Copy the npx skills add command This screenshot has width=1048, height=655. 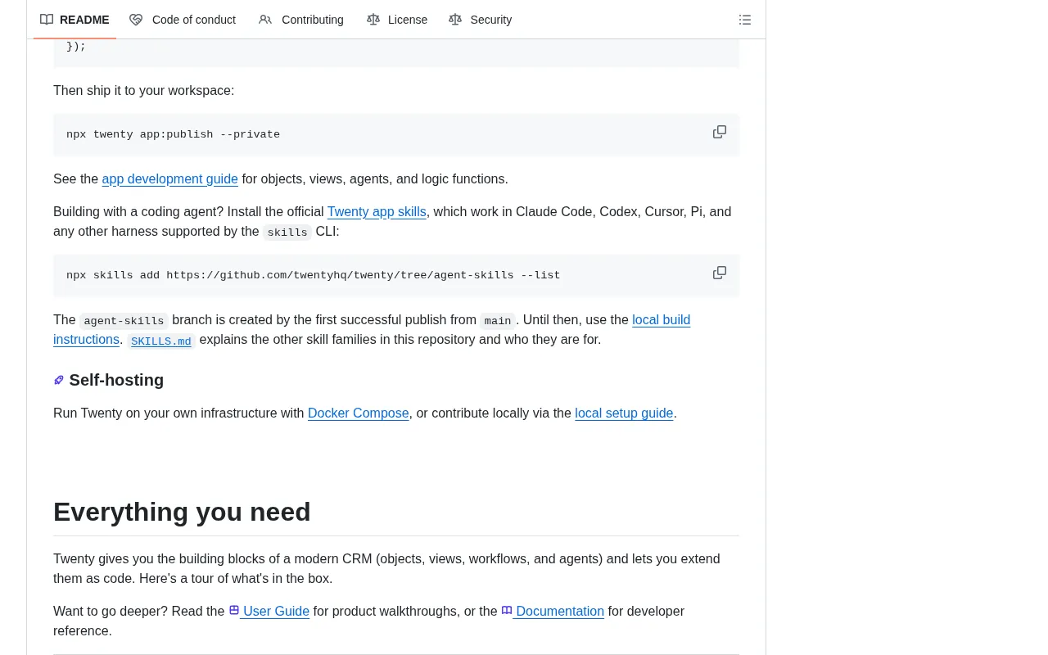pyautogui.click(x=720, y=273)
